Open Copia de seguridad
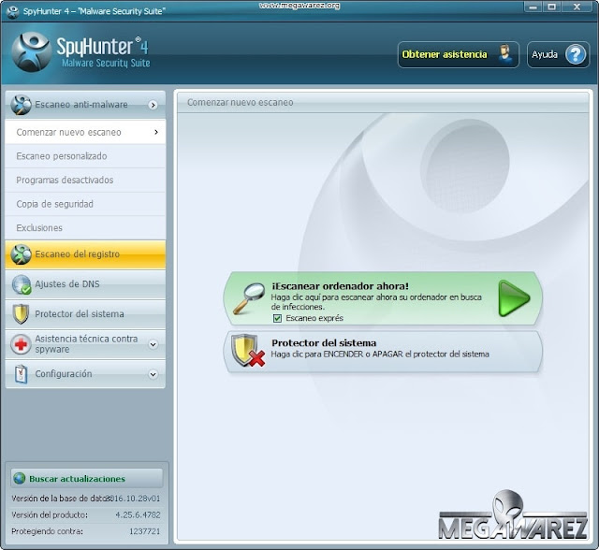The height and width of the screenshot is (550, 599). point(85,204)
